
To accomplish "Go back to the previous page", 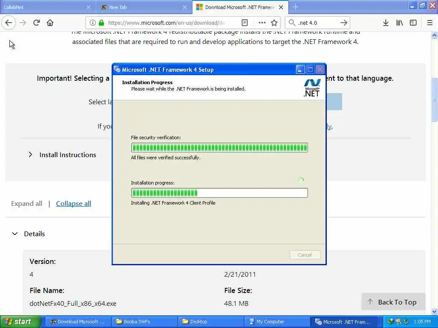I will click(x=9, y=23).
